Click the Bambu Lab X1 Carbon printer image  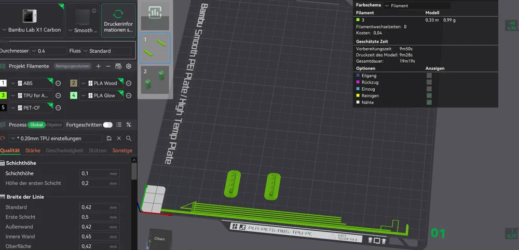30,17
